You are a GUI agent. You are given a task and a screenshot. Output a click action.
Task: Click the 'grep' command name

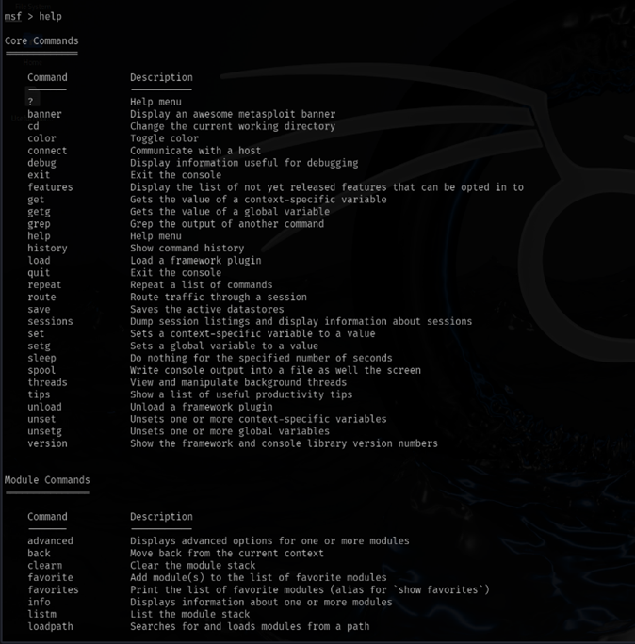[x=39, y=224]
